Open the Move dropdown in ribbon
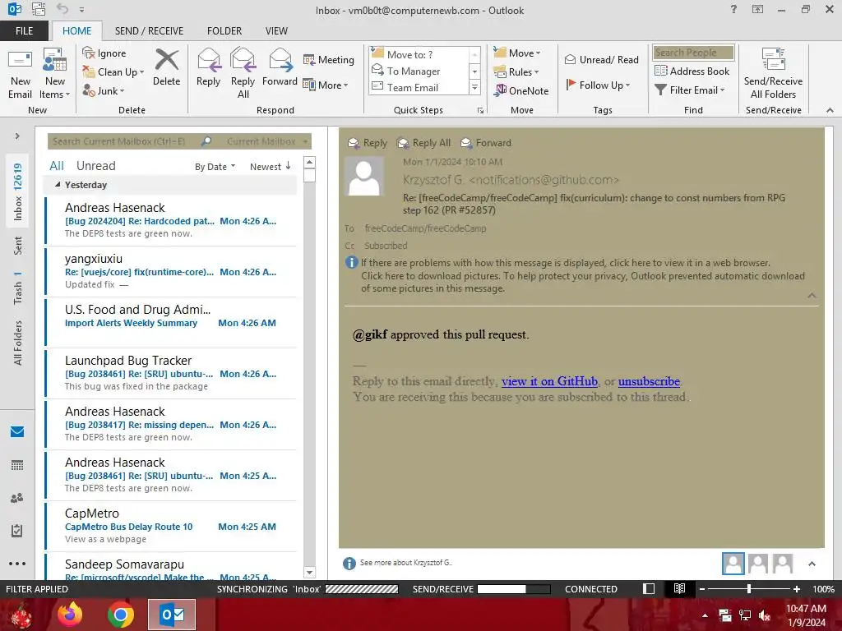This screenshot has height=631, width=842. click(517, 53)
